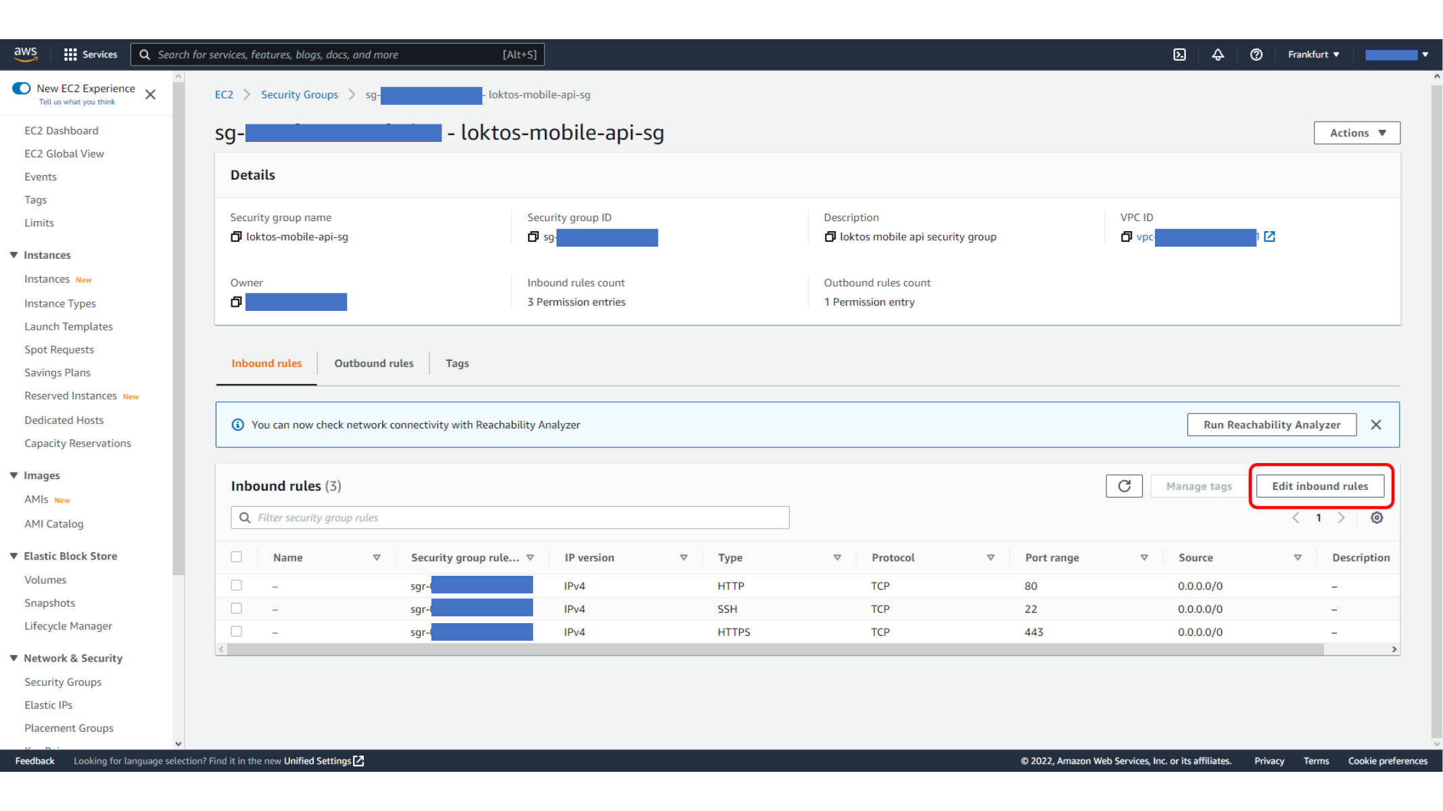The width and height of the screenshot is (1443, 811).
Task: Click the rules table horizontal scrollbar
Action: (775, 649)
